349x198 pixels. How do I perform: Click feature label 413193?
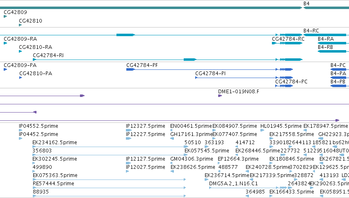[329, 175]
